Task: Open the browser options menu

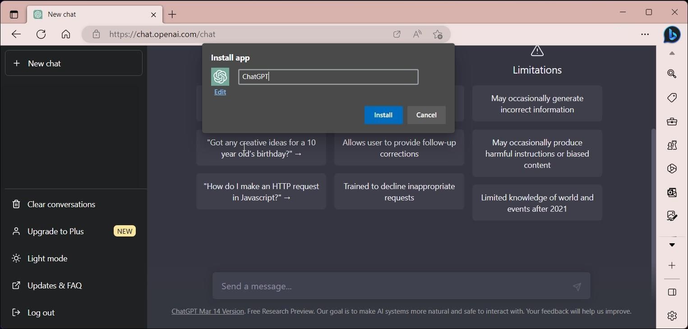Action: pyautogui.click(x=646, y=34)
